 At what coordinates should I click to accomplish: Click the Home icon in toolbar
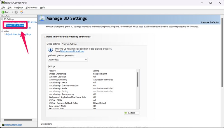pos(22,12)
